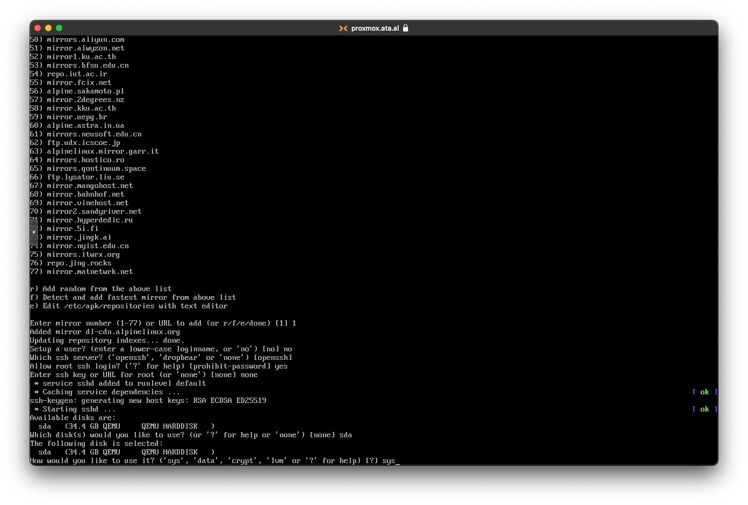This screenshot has height=505, width=748.
Task: Close the window with the red button
Action: pos(38,28)
